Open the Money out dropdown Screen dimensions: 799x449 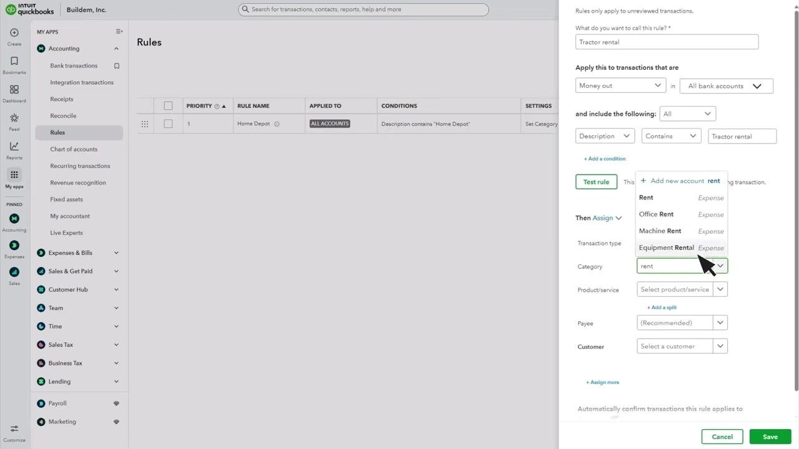click(620, 85)
